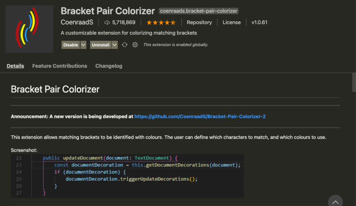The width and height of the screenshot is (356, 206).
Task: Open the License link
Action: click(231, 23)
